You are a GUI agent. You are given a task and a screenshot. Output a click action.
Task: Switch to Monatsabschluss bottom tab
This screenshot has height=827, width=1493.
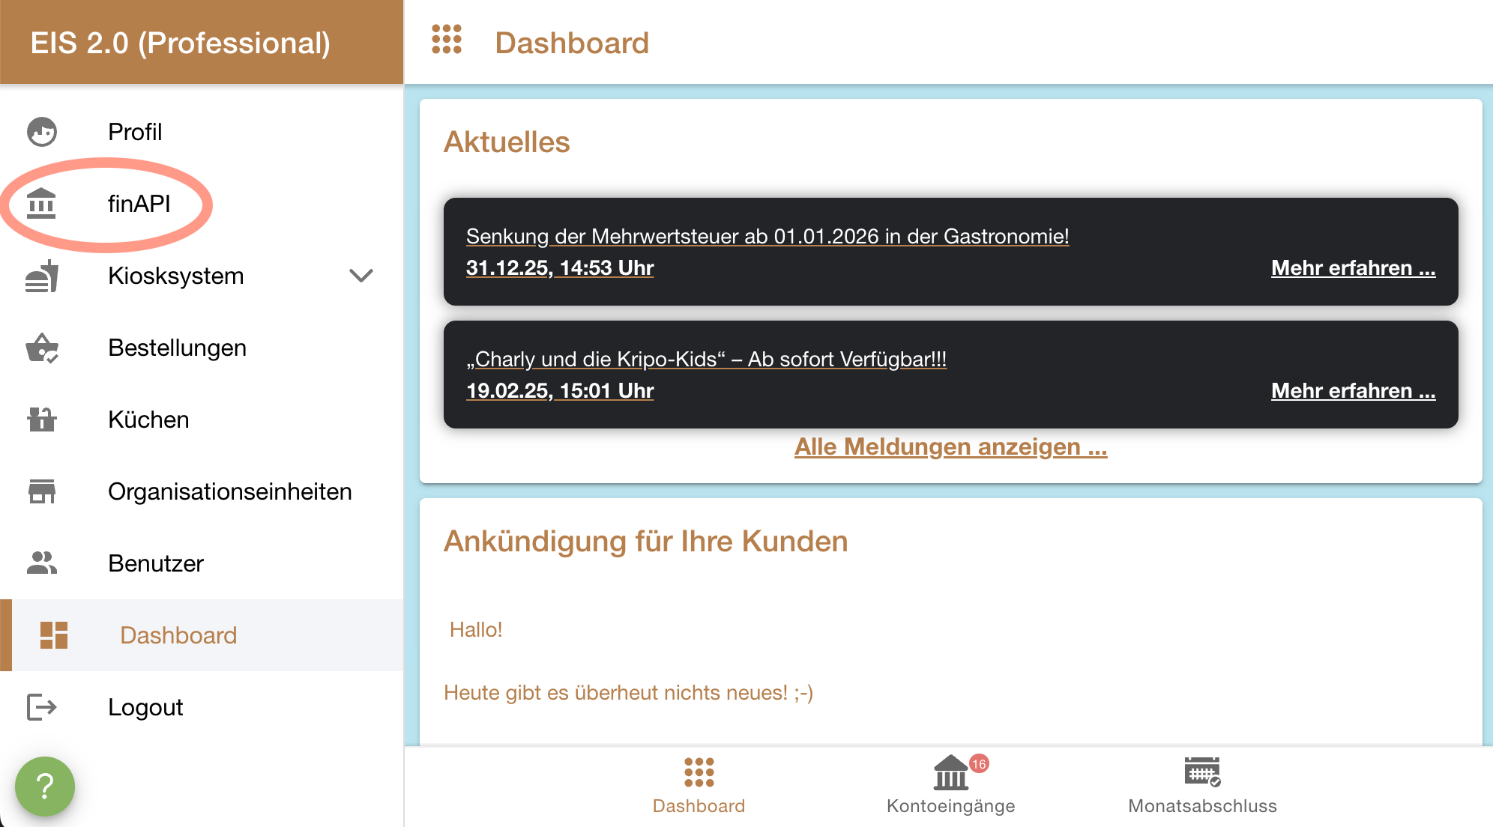(x=1202, y=785)
